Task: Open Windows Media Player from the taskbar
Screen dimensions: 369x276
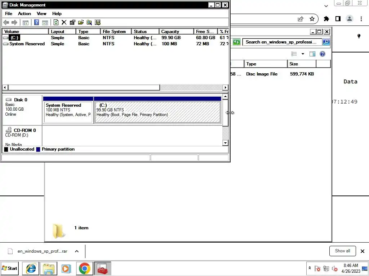Action: pos(66,268)
